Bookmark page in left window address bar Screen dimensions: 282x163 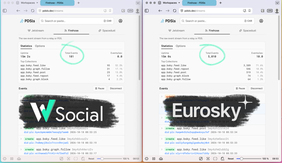click(110, 11)
